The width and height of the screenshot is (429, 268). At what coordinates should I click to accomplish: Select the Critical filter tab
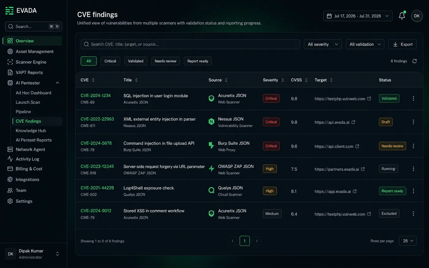pyautogui.click(x=110, y=61)
